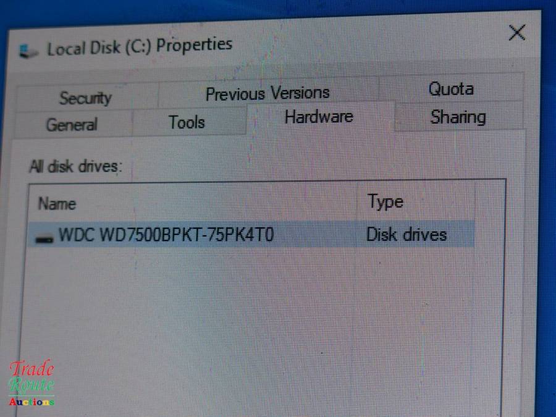
Task: Click the Type column header
Action: [385, 202]
